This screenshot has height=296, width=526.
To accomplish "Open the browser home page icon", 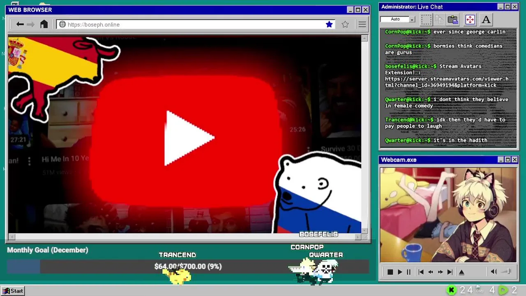I will point(44,24).
